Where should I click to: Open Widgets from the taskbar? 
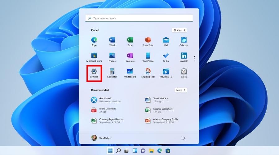(x=135, y=151)
